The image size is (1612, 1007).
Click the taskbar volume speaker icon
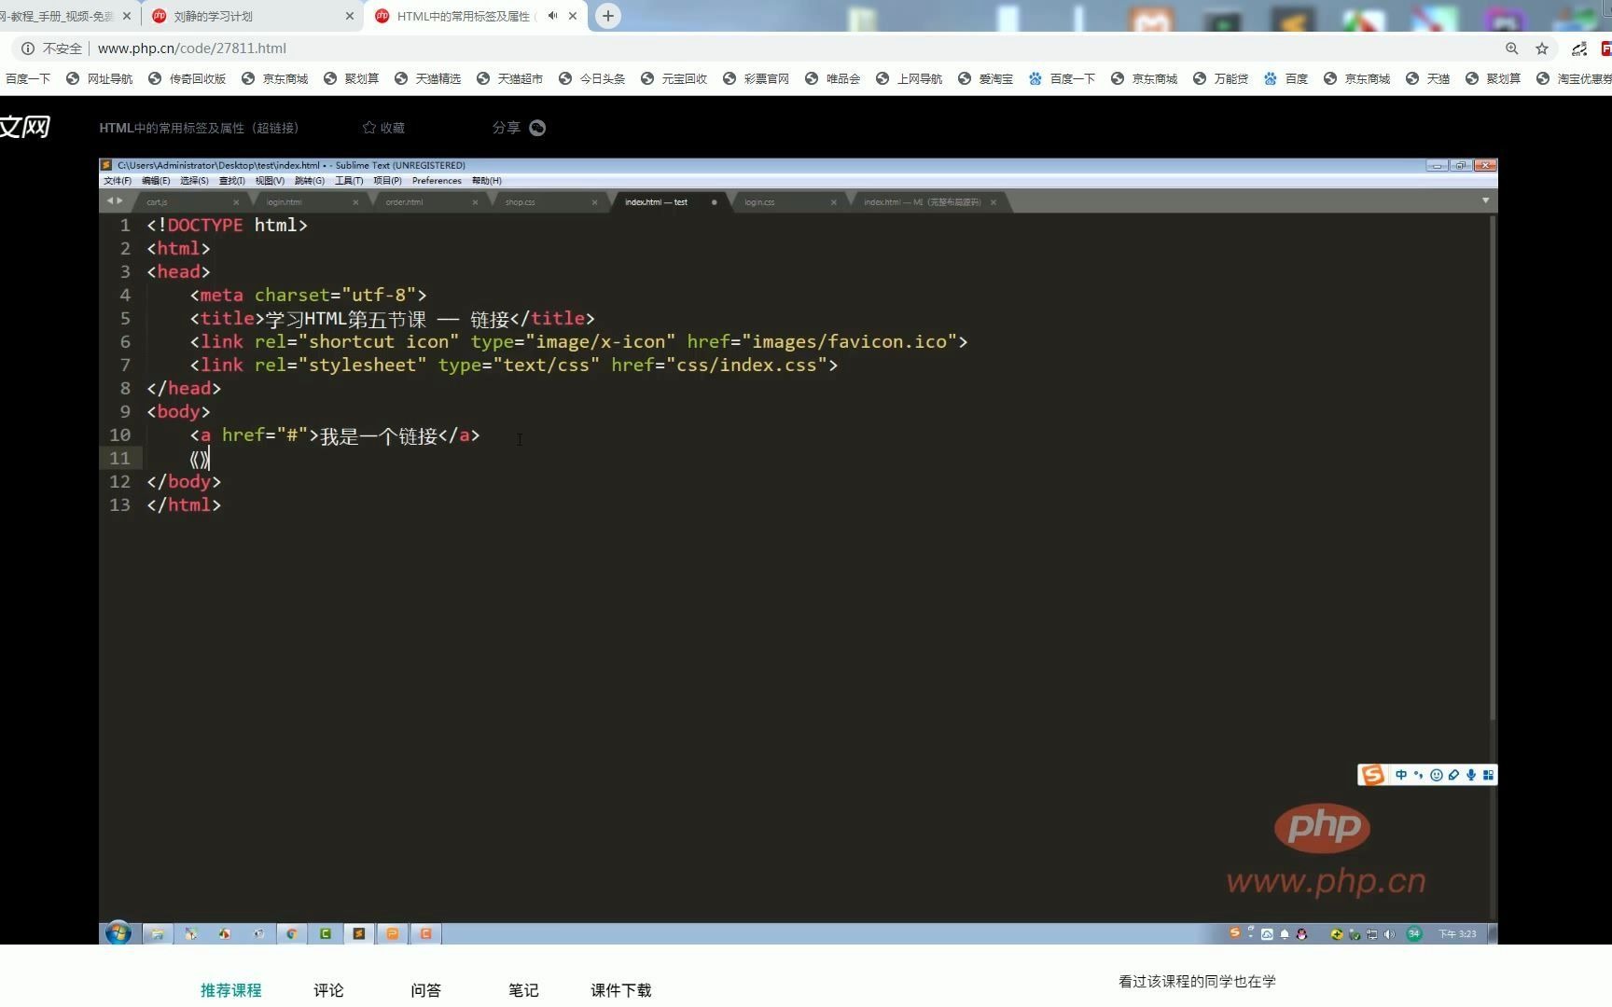[x=1389, y=934]
